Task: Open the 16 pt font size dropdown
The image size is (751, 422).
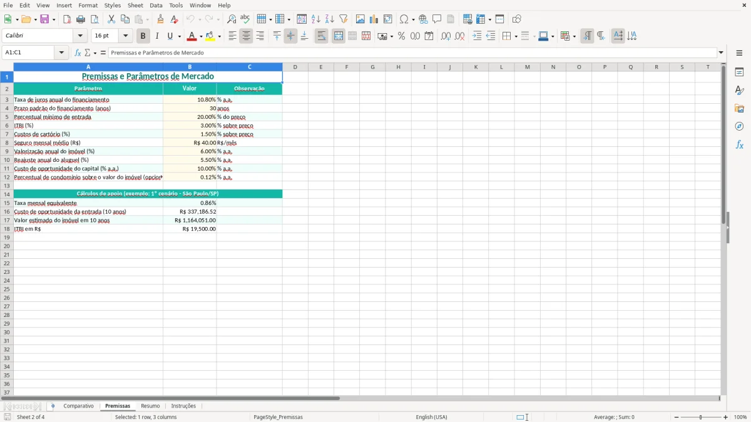Action: tap(125, 36)
